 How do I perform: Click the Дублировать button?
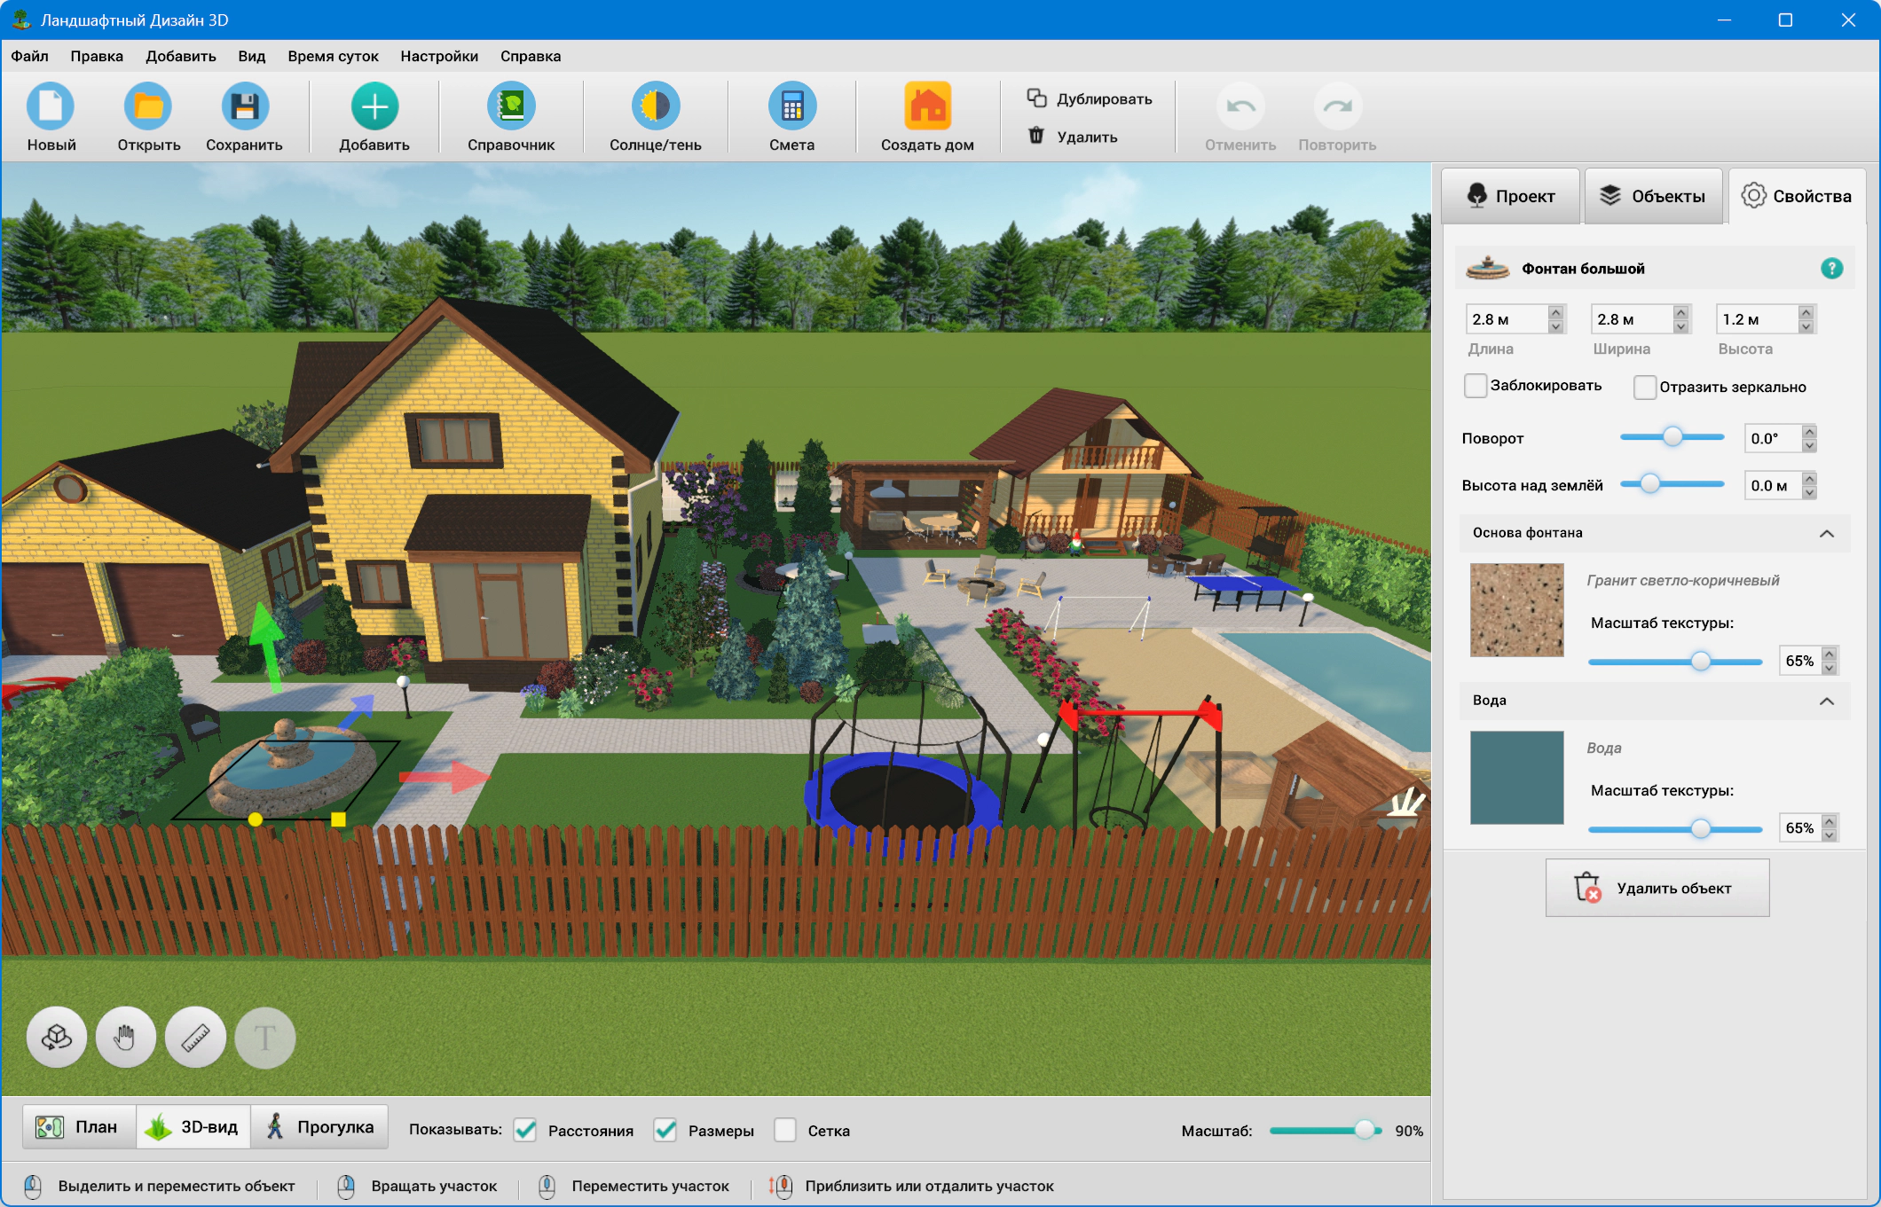tap(1090, 98)
